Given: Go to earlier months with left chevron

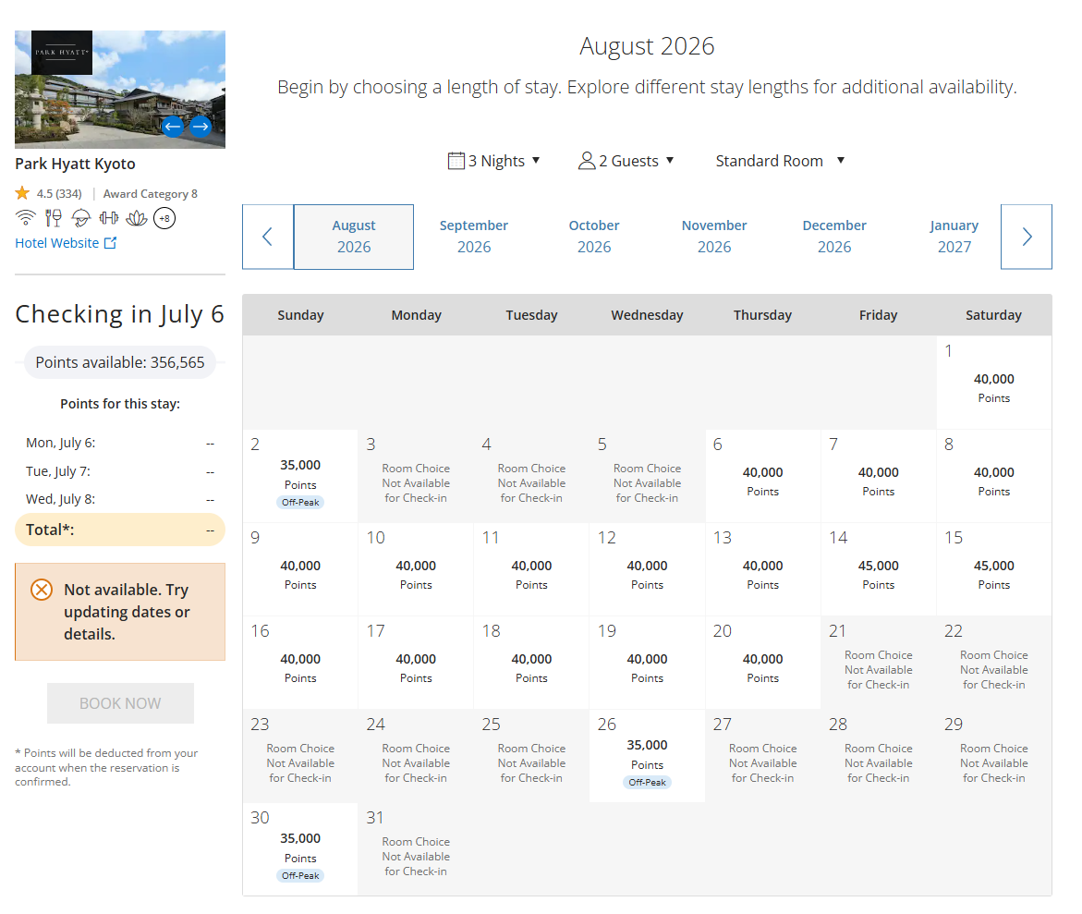Looking at the screenshot, I should [x=268, y=237].
